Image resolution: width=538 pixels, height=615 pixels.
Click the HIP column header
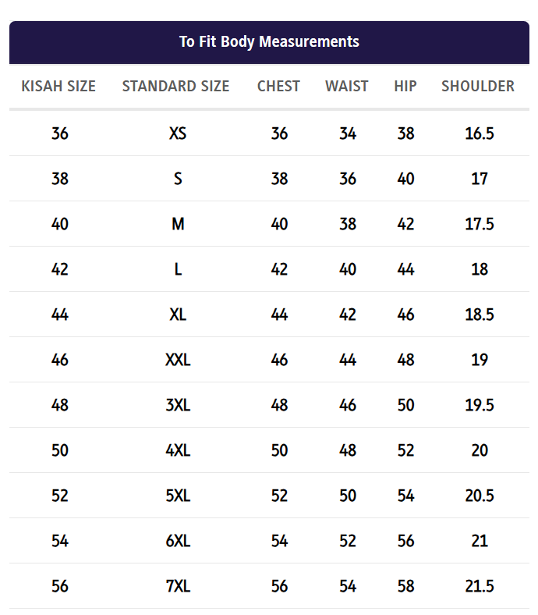(405, 87)
